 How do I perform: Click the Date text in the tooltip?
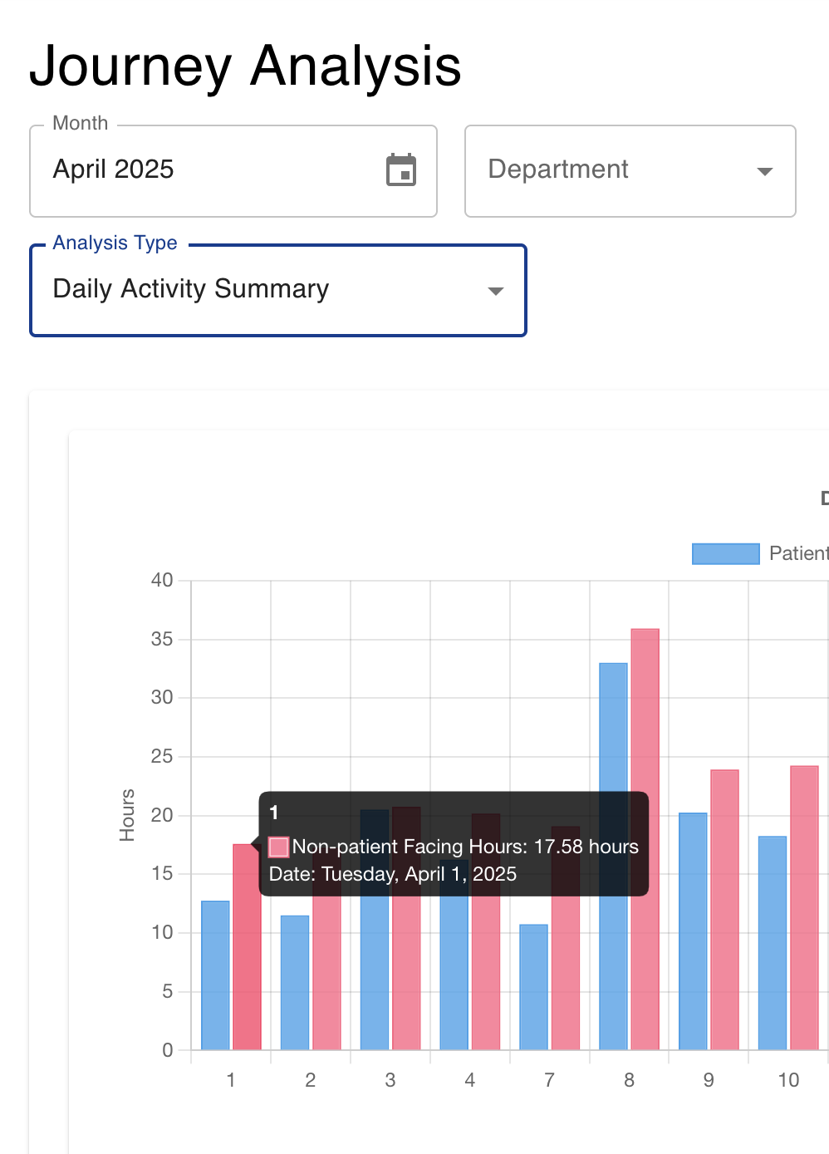pos(393,873)
